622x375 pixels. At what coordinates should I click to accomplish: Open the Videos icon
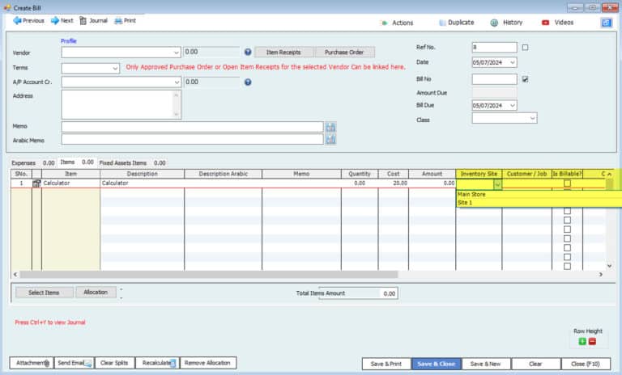[545, 23]
